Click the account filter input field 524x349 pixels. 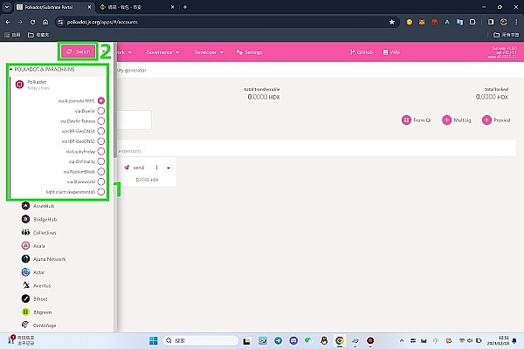coord(134,120)
